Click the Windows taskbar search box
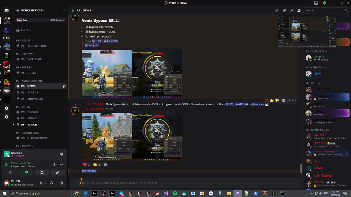351x197 pixels. click(x=41, y=193)
